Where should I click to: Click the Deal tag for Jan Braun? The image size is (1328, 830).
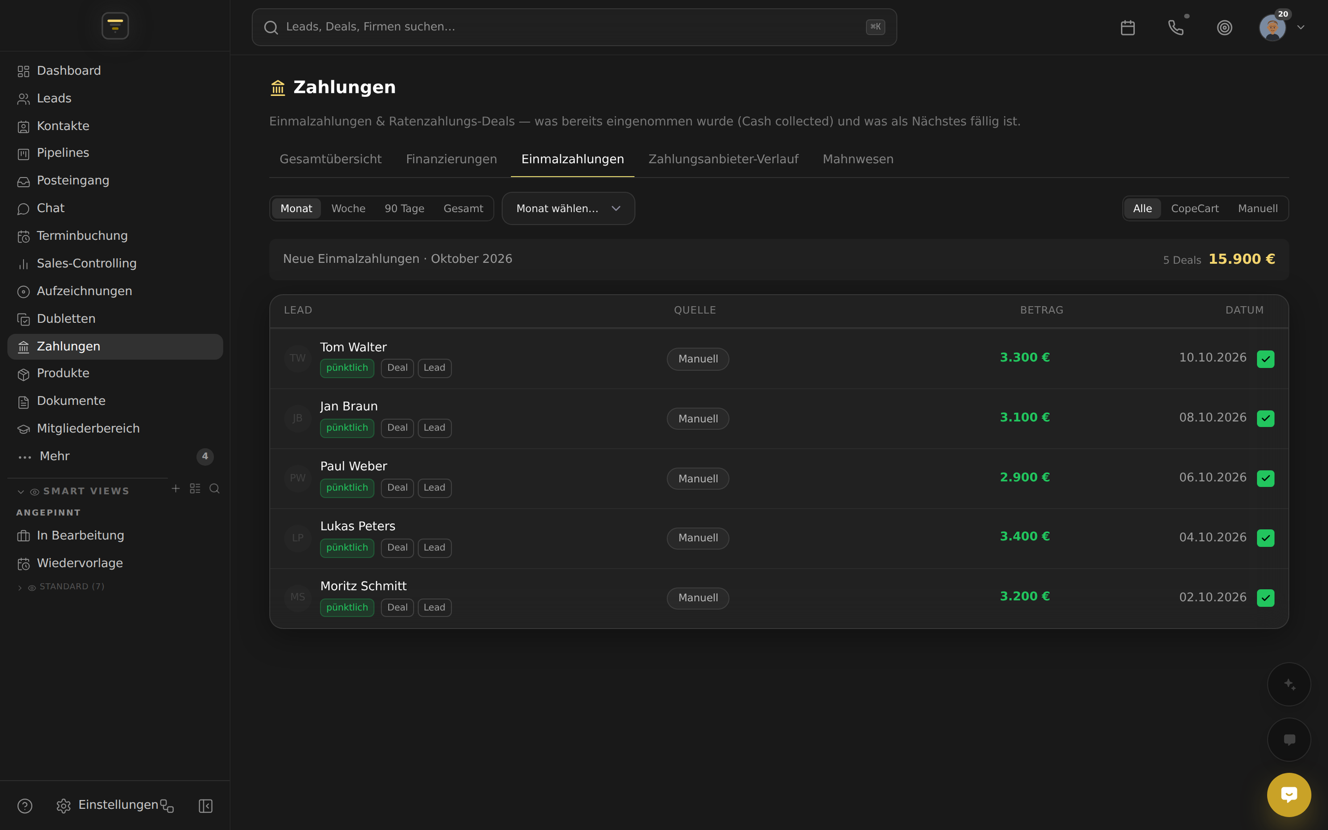[x=397, y=427]
